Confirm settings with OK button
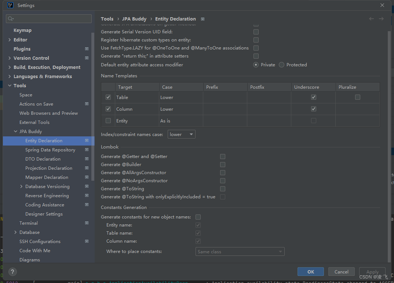Screen dimensions: 394x283 pos(311,272)
